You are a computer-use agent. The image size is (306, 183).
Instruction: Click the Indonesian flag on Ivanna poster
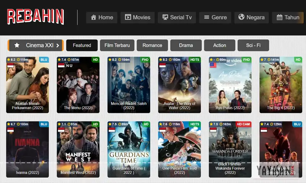pos(11,130)
